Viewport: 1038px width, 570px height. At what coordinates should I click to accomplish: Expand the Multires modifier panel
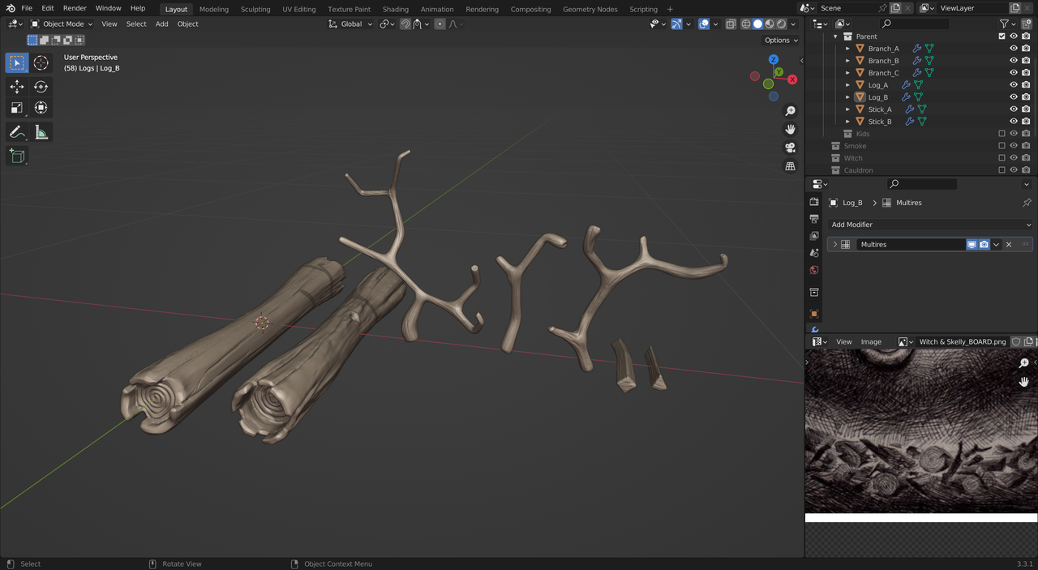click(x=835, y=244)
